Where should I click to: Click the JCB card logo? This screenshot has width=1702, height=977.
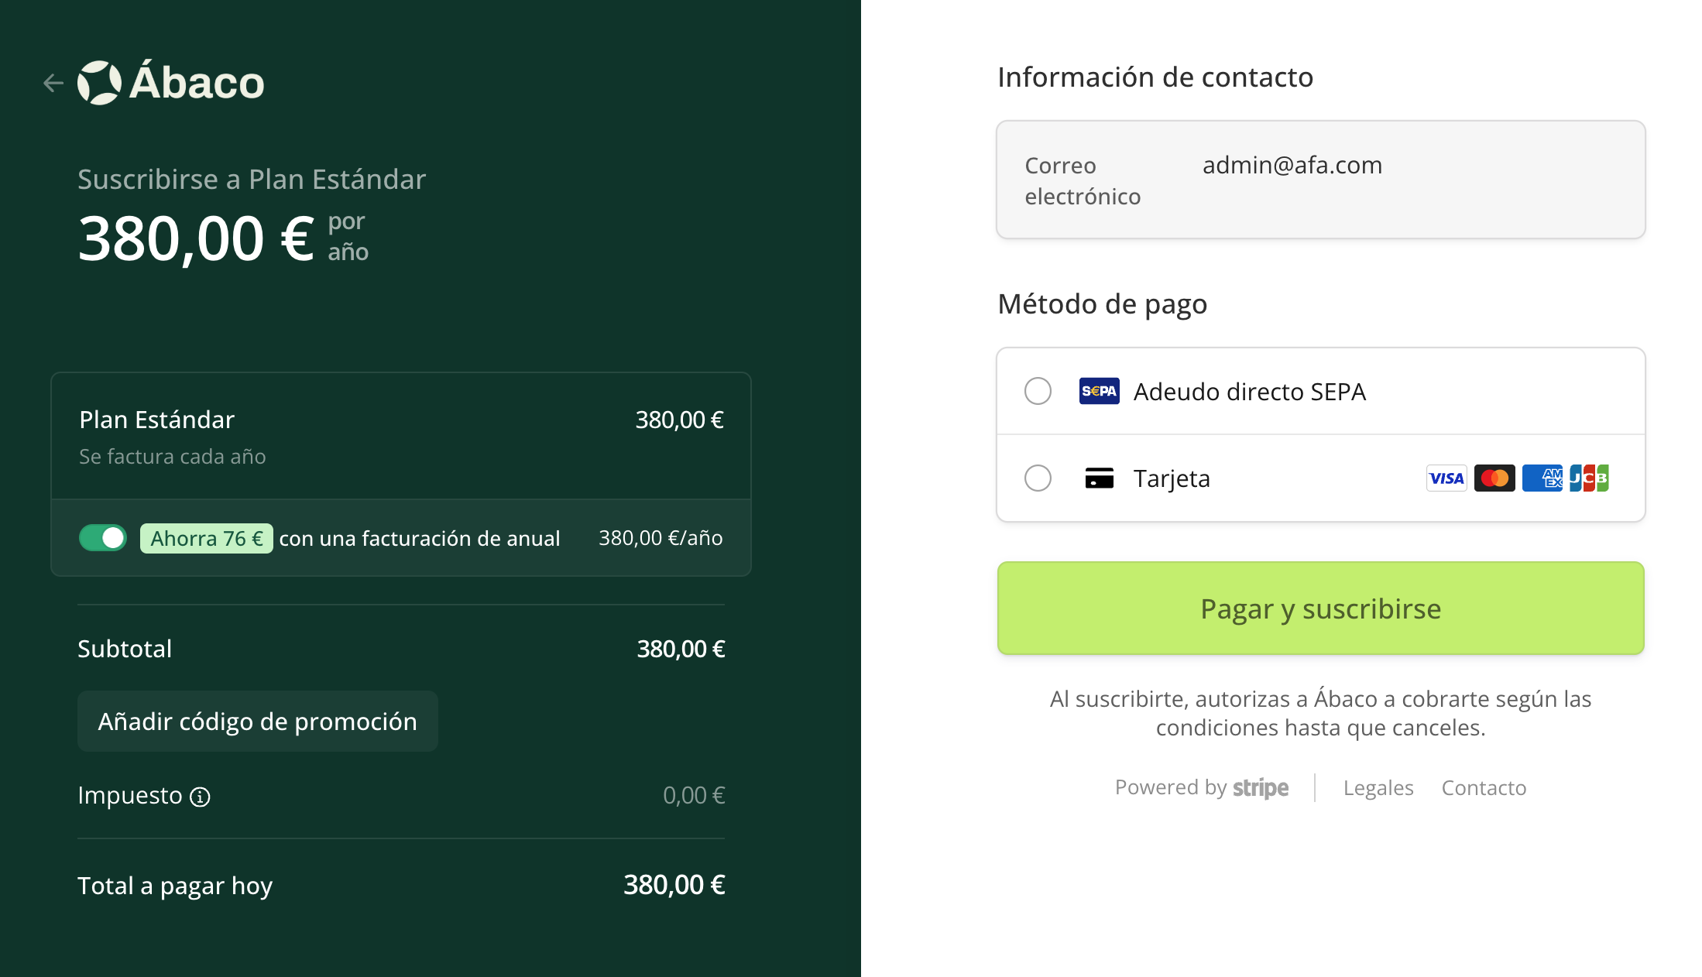(x=1589, y=478)
